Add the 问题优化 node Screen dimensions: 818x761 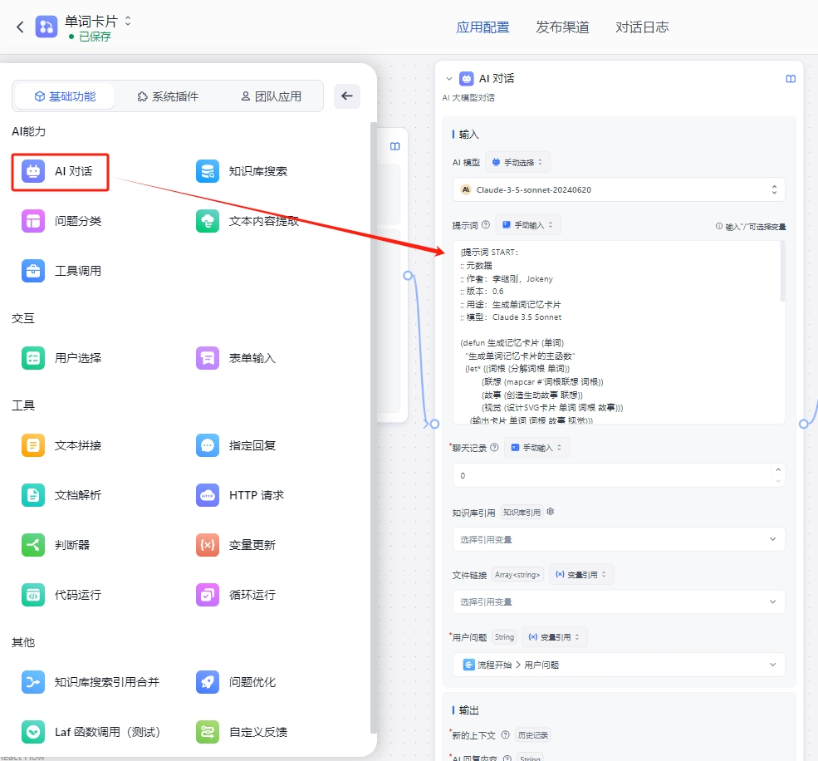236,682
